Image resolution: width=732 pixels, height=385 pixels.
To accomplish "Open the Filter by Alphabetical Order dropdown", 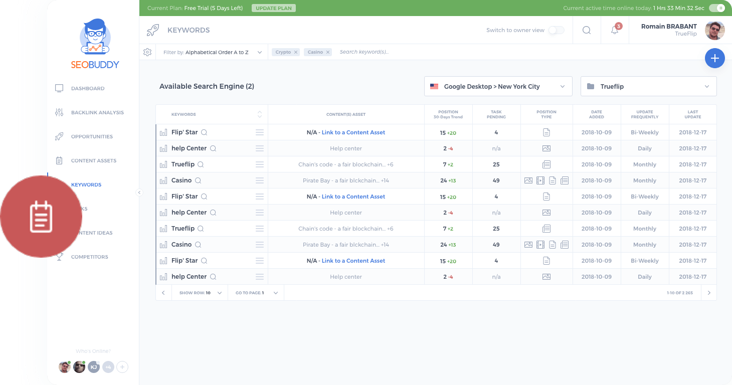I will pyautogui.click(x=213, y=52).
